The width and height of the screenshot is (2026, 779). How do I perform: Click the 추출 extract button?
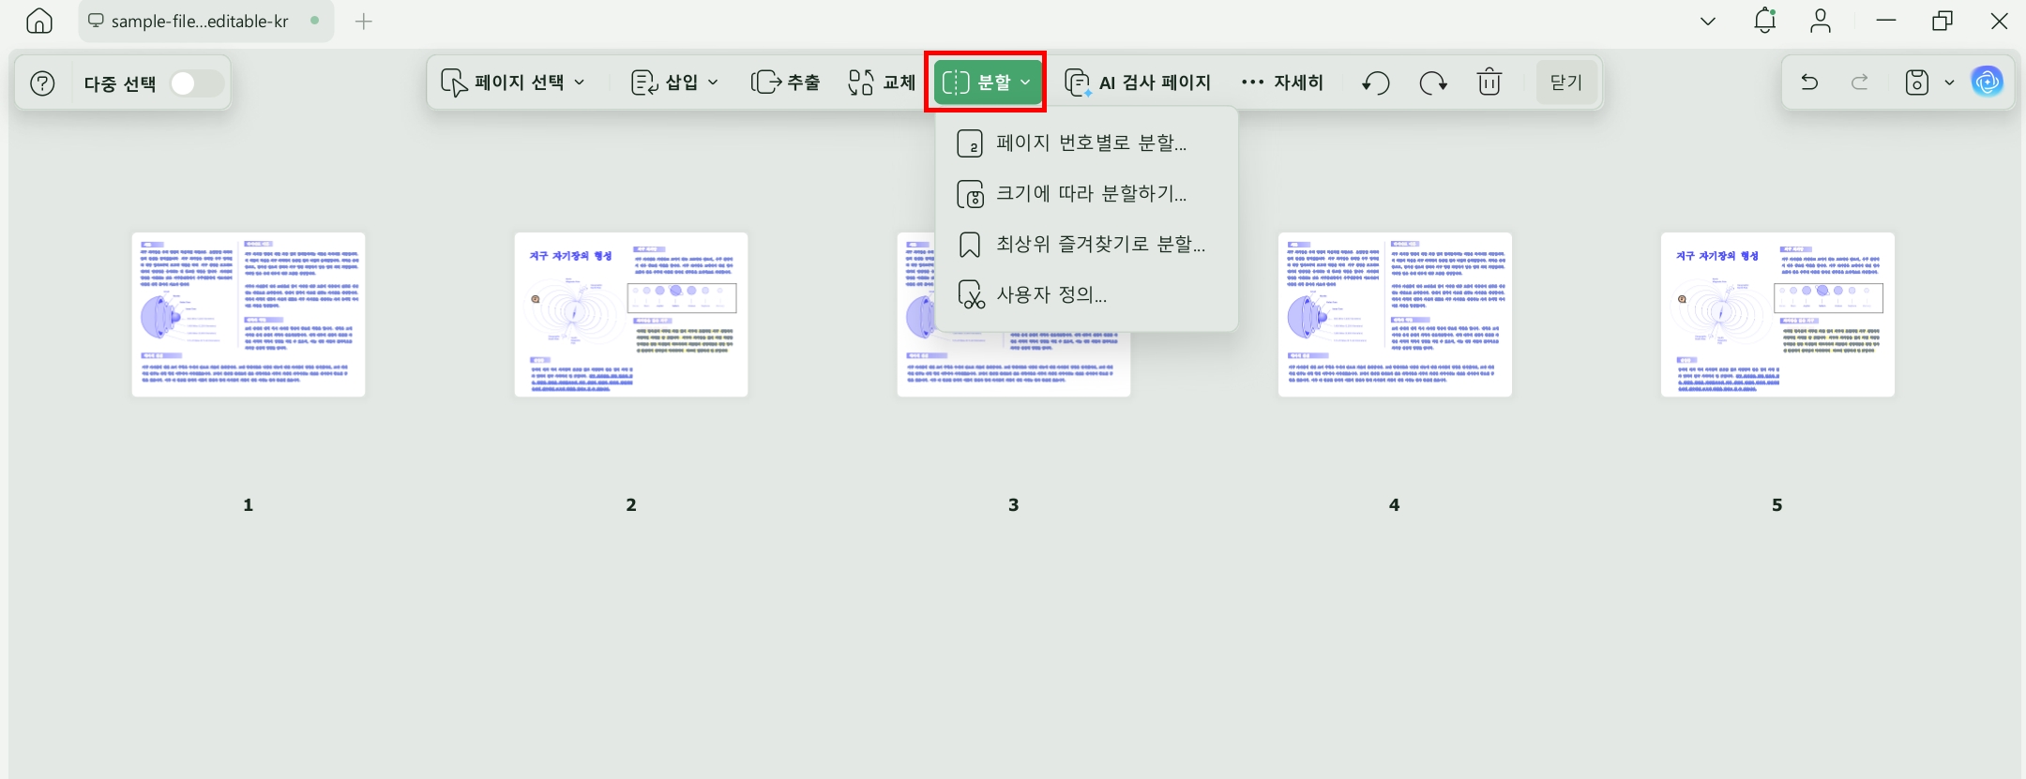[x=785, y=82]
